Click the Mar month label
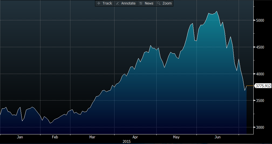The height and width of the screenshot is (144, 272). (92, 137)
